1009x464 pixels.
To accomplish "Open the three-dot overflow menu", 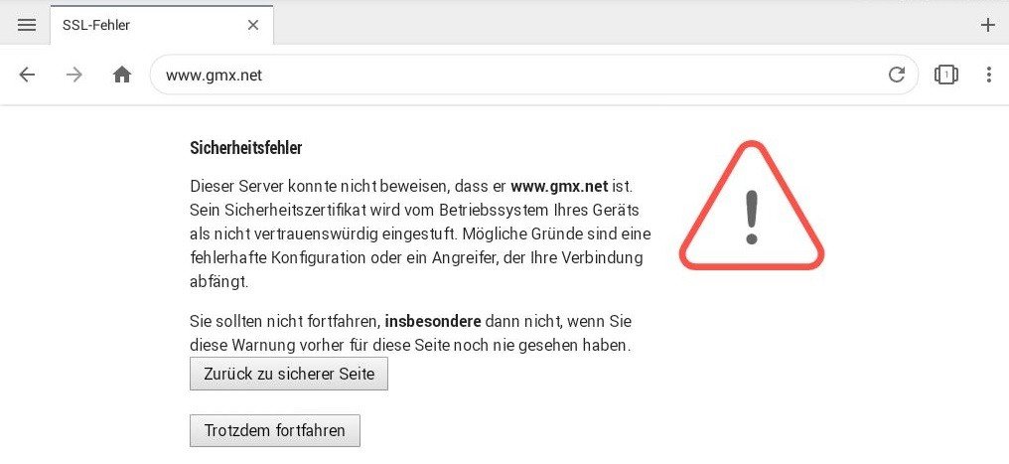I will 989,75.
